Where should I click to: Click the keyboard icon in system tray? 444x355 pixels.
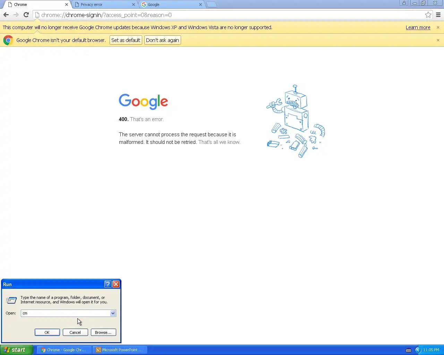409,350
